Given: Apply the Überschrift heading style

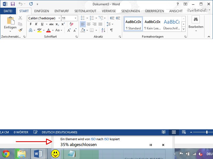Looking at the screenshot, I should coord(171,24).
